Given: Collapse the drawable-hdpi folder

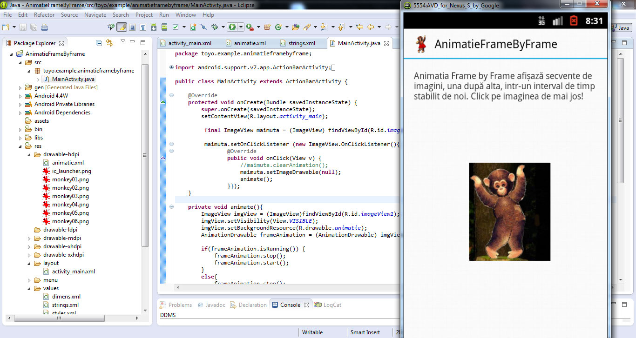Looking at the screenshot, I should click(29, 154).
